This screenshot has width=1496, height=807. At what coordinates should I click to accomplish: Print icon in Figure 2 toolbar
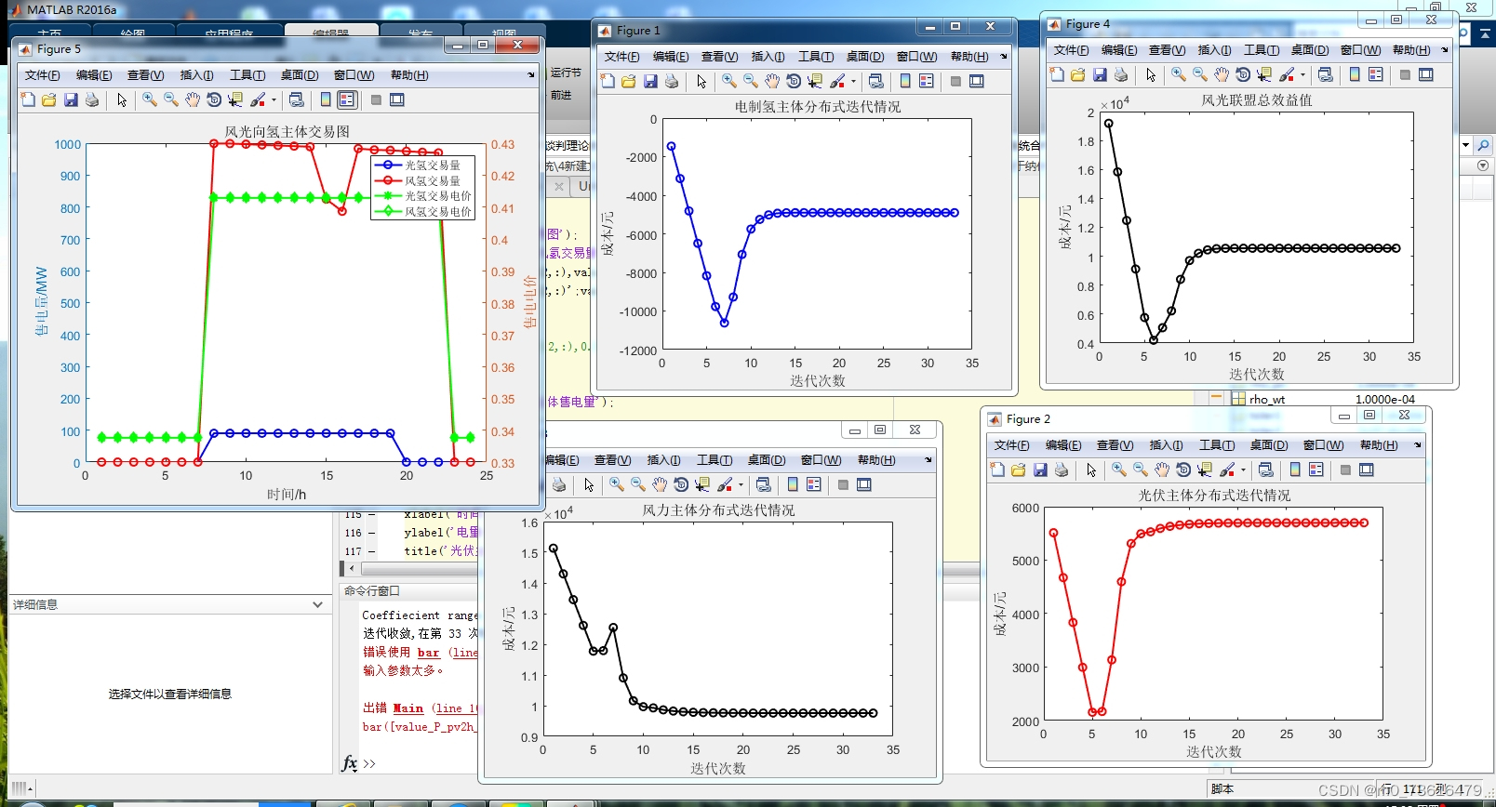point(1062,470)
